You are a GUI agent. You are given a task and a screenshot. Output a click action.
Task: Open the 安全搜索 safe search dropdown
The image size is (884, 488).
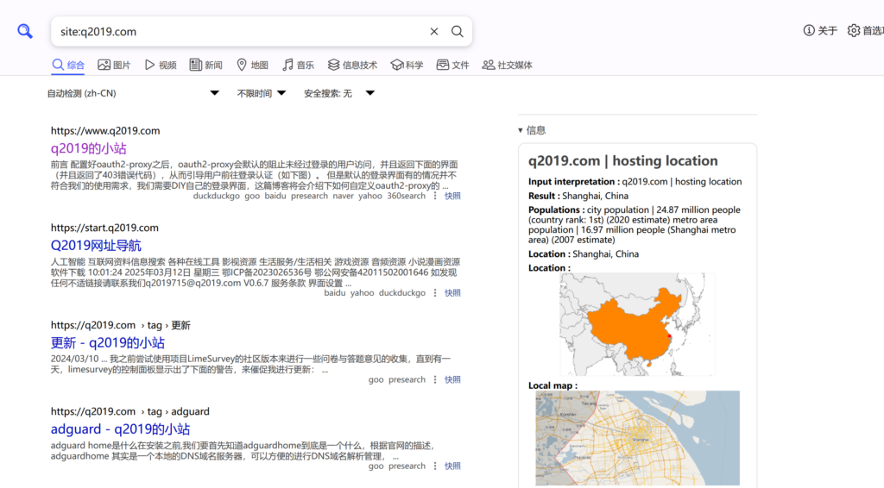tap(338, 93)
